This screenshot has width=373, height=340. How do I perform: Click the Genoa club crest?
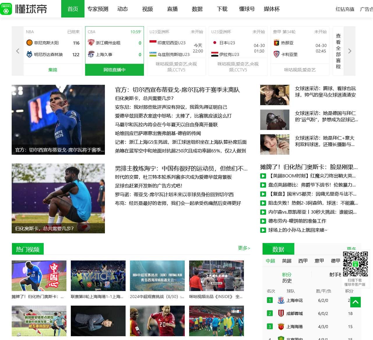(x=276, y=43)
